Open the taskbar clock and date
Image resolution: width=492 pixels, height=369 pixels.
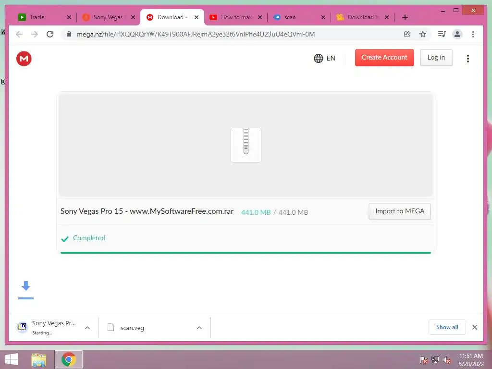(471, 360)
